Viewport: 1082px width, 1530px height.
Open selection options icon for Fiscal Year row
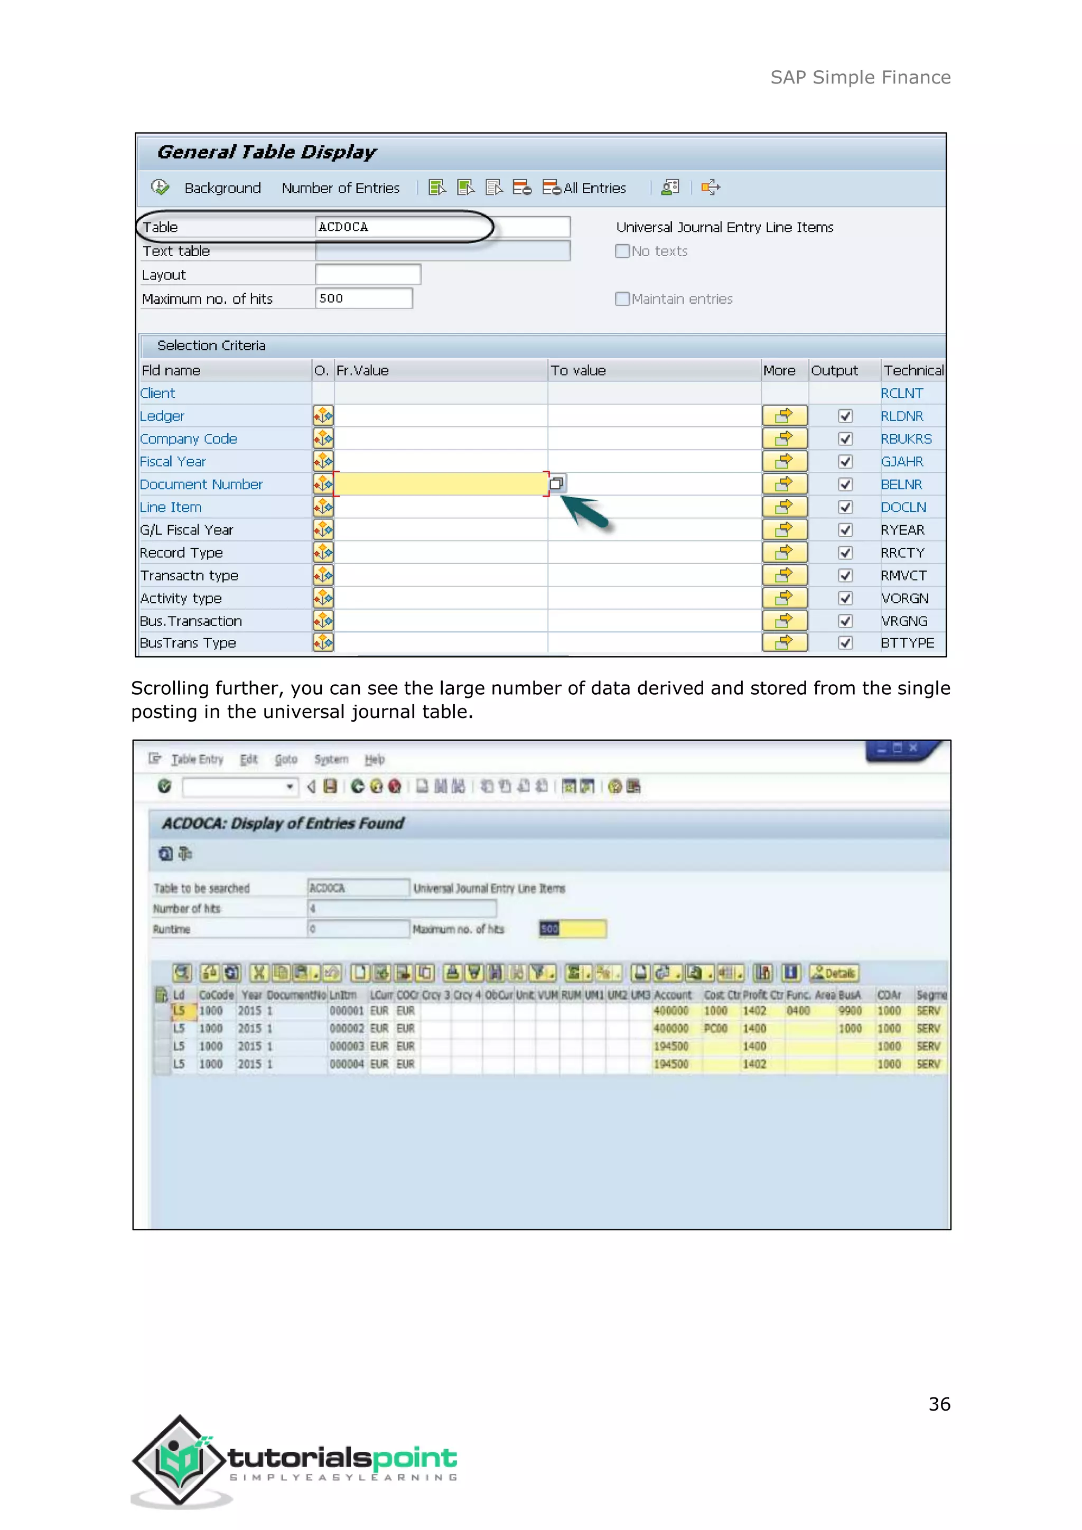(323, 461)
